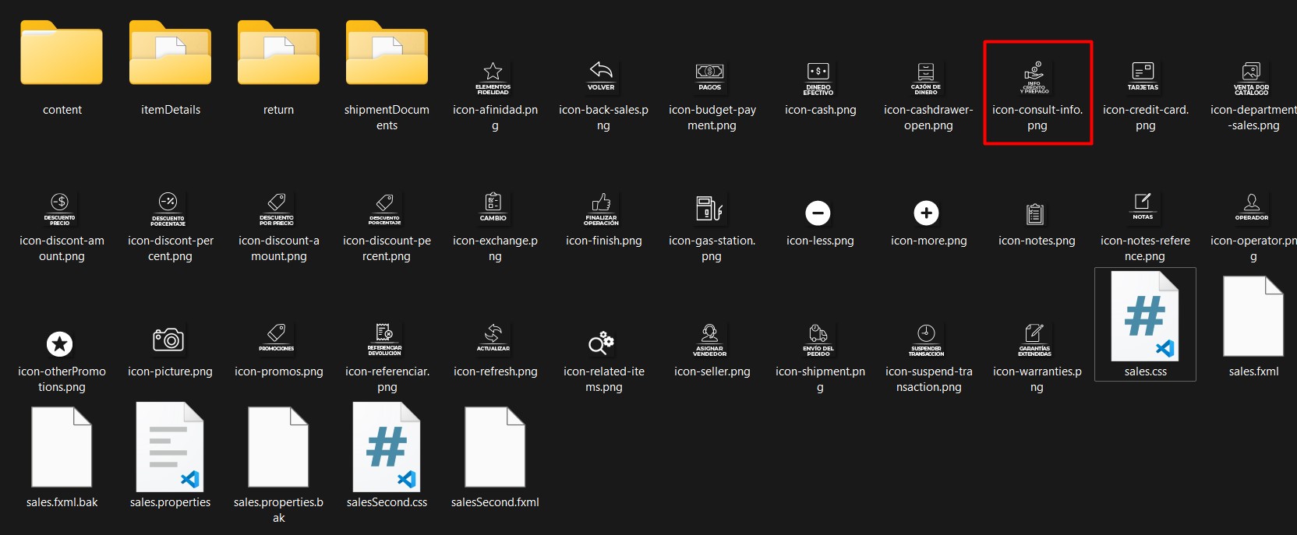Viewport: 1297px width, 535px height.
Task: Select icon-otherPromotions.png star file
Action: (x=60, y=343)
